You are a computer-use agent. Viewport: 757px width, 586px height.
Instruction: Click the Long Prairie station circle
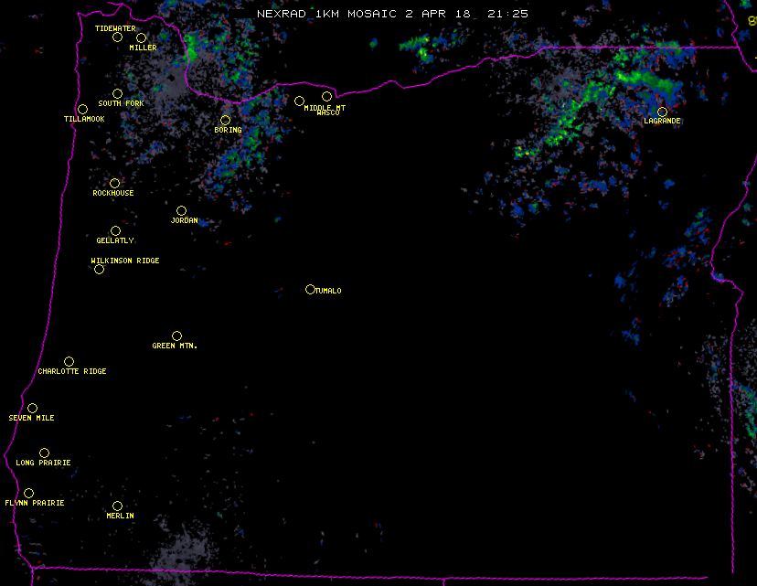44,453
